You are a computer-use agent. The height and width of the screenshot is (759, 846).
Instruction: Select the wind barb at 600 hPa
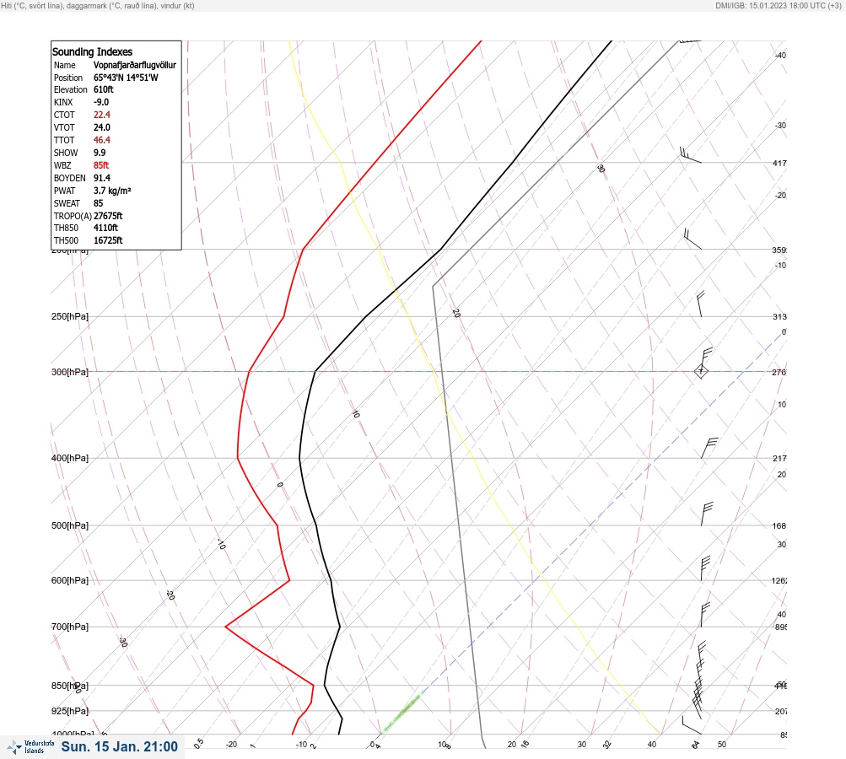tap(705, 568)
